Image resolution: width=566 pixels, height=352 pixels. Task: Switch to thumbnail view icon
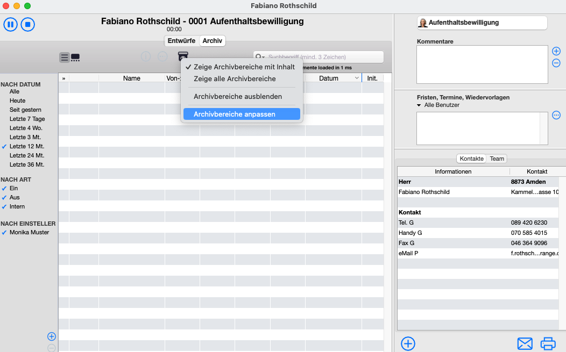(75, 58)
